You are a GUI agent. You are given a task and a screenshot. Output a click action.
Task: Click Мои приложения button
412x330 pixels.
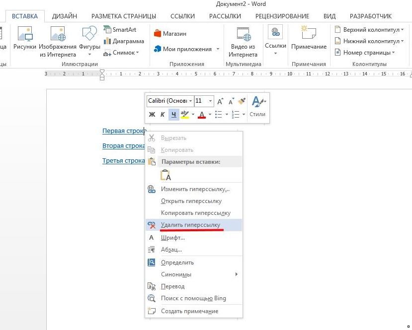(x=183, y=49)
